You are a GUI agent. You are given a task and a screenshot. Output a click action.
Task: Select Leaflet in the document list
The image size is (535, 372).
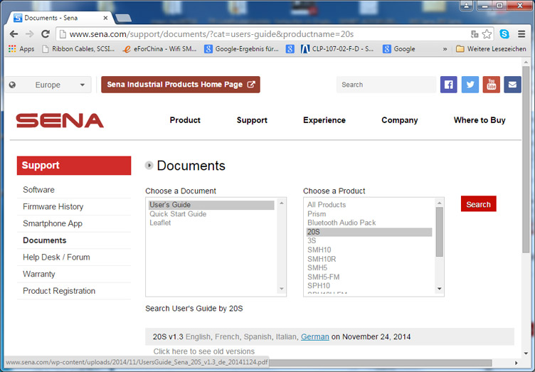pos(160,223)
